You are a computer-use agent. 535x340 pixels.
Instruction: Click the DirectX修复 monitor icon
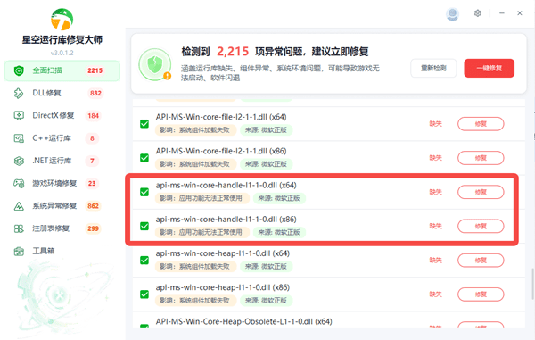pos(19,116)
